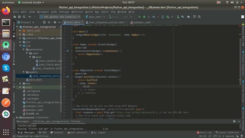The height and width of the screenshot is (138, 245).
Task: Open the Event Log
Action: (x=204, y=133)
